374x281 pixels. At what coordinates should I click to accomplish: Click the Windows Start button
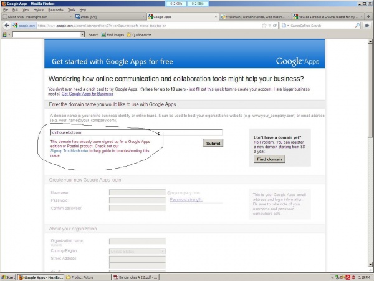point(9,277)
